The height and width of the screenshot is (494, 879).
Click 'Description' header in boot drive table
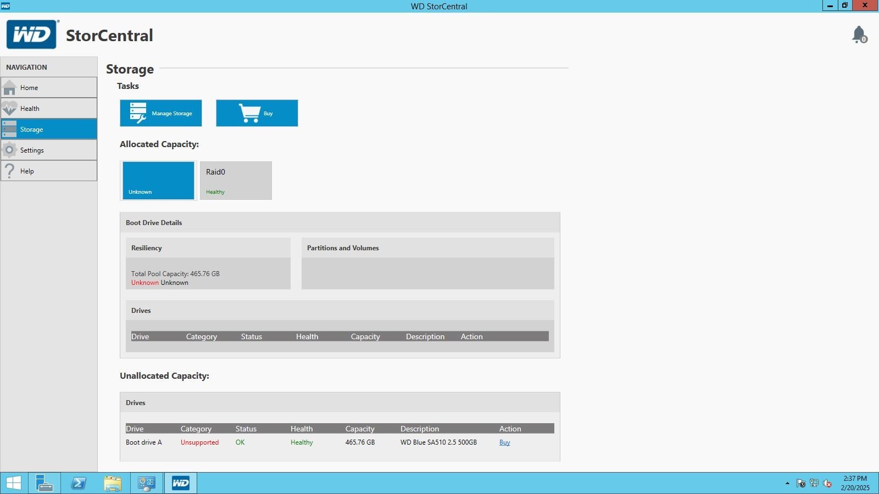click(425, 336)
